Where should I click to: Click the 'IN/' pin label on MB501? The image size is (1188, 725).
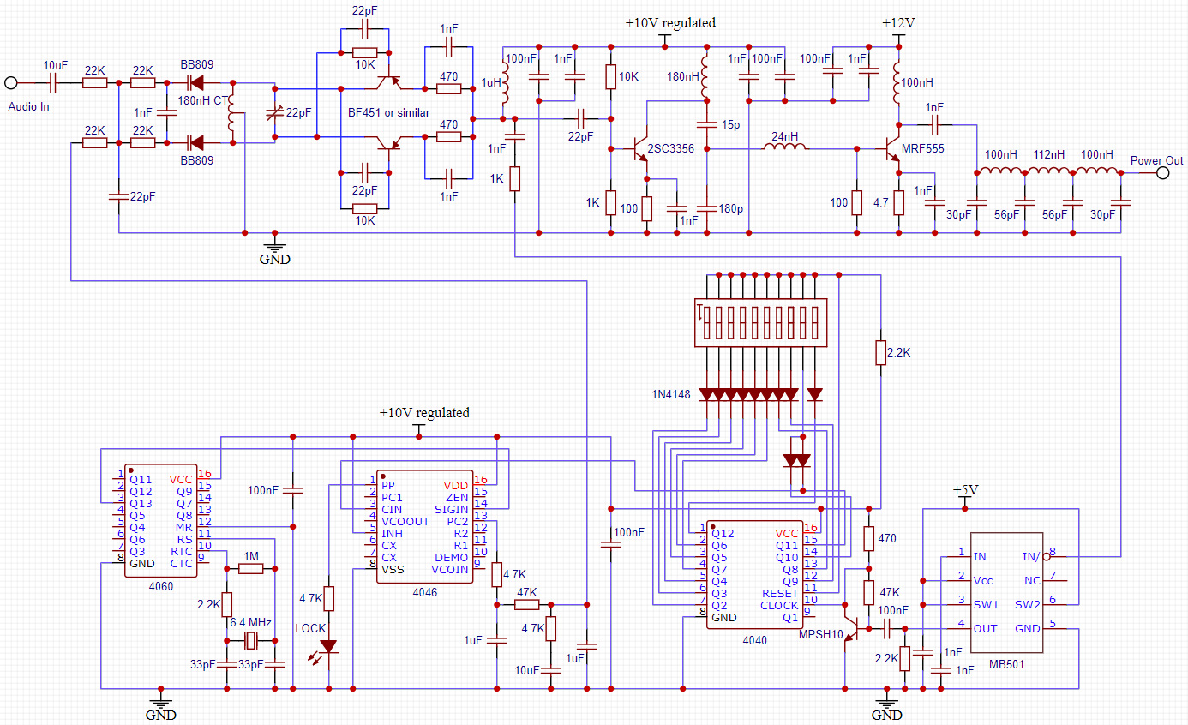point(1031,556)
